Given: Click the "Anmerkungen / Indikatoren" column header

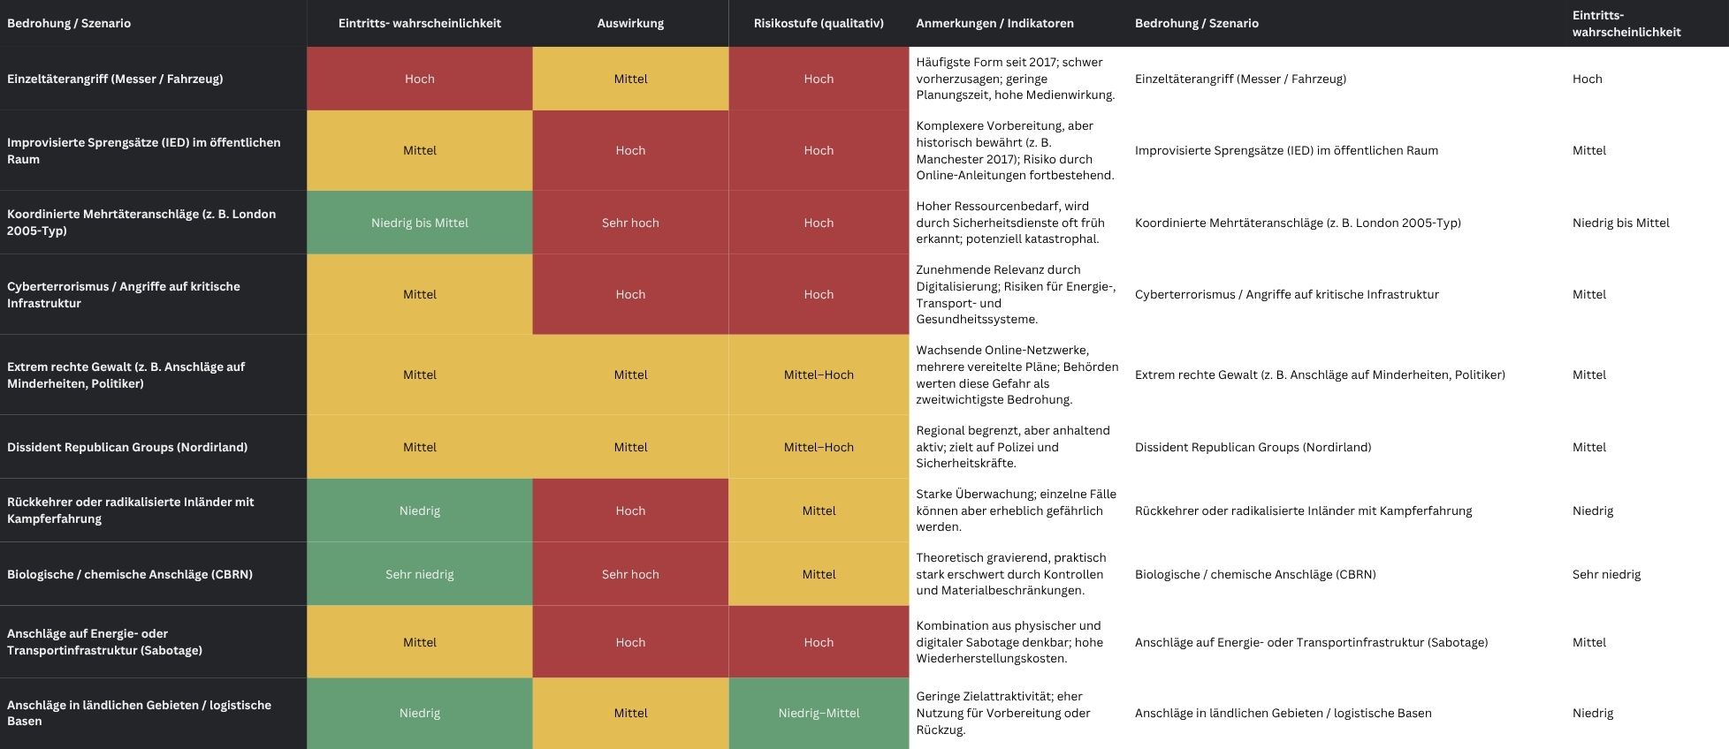Looking at the screenshot, I should [994, 23].
